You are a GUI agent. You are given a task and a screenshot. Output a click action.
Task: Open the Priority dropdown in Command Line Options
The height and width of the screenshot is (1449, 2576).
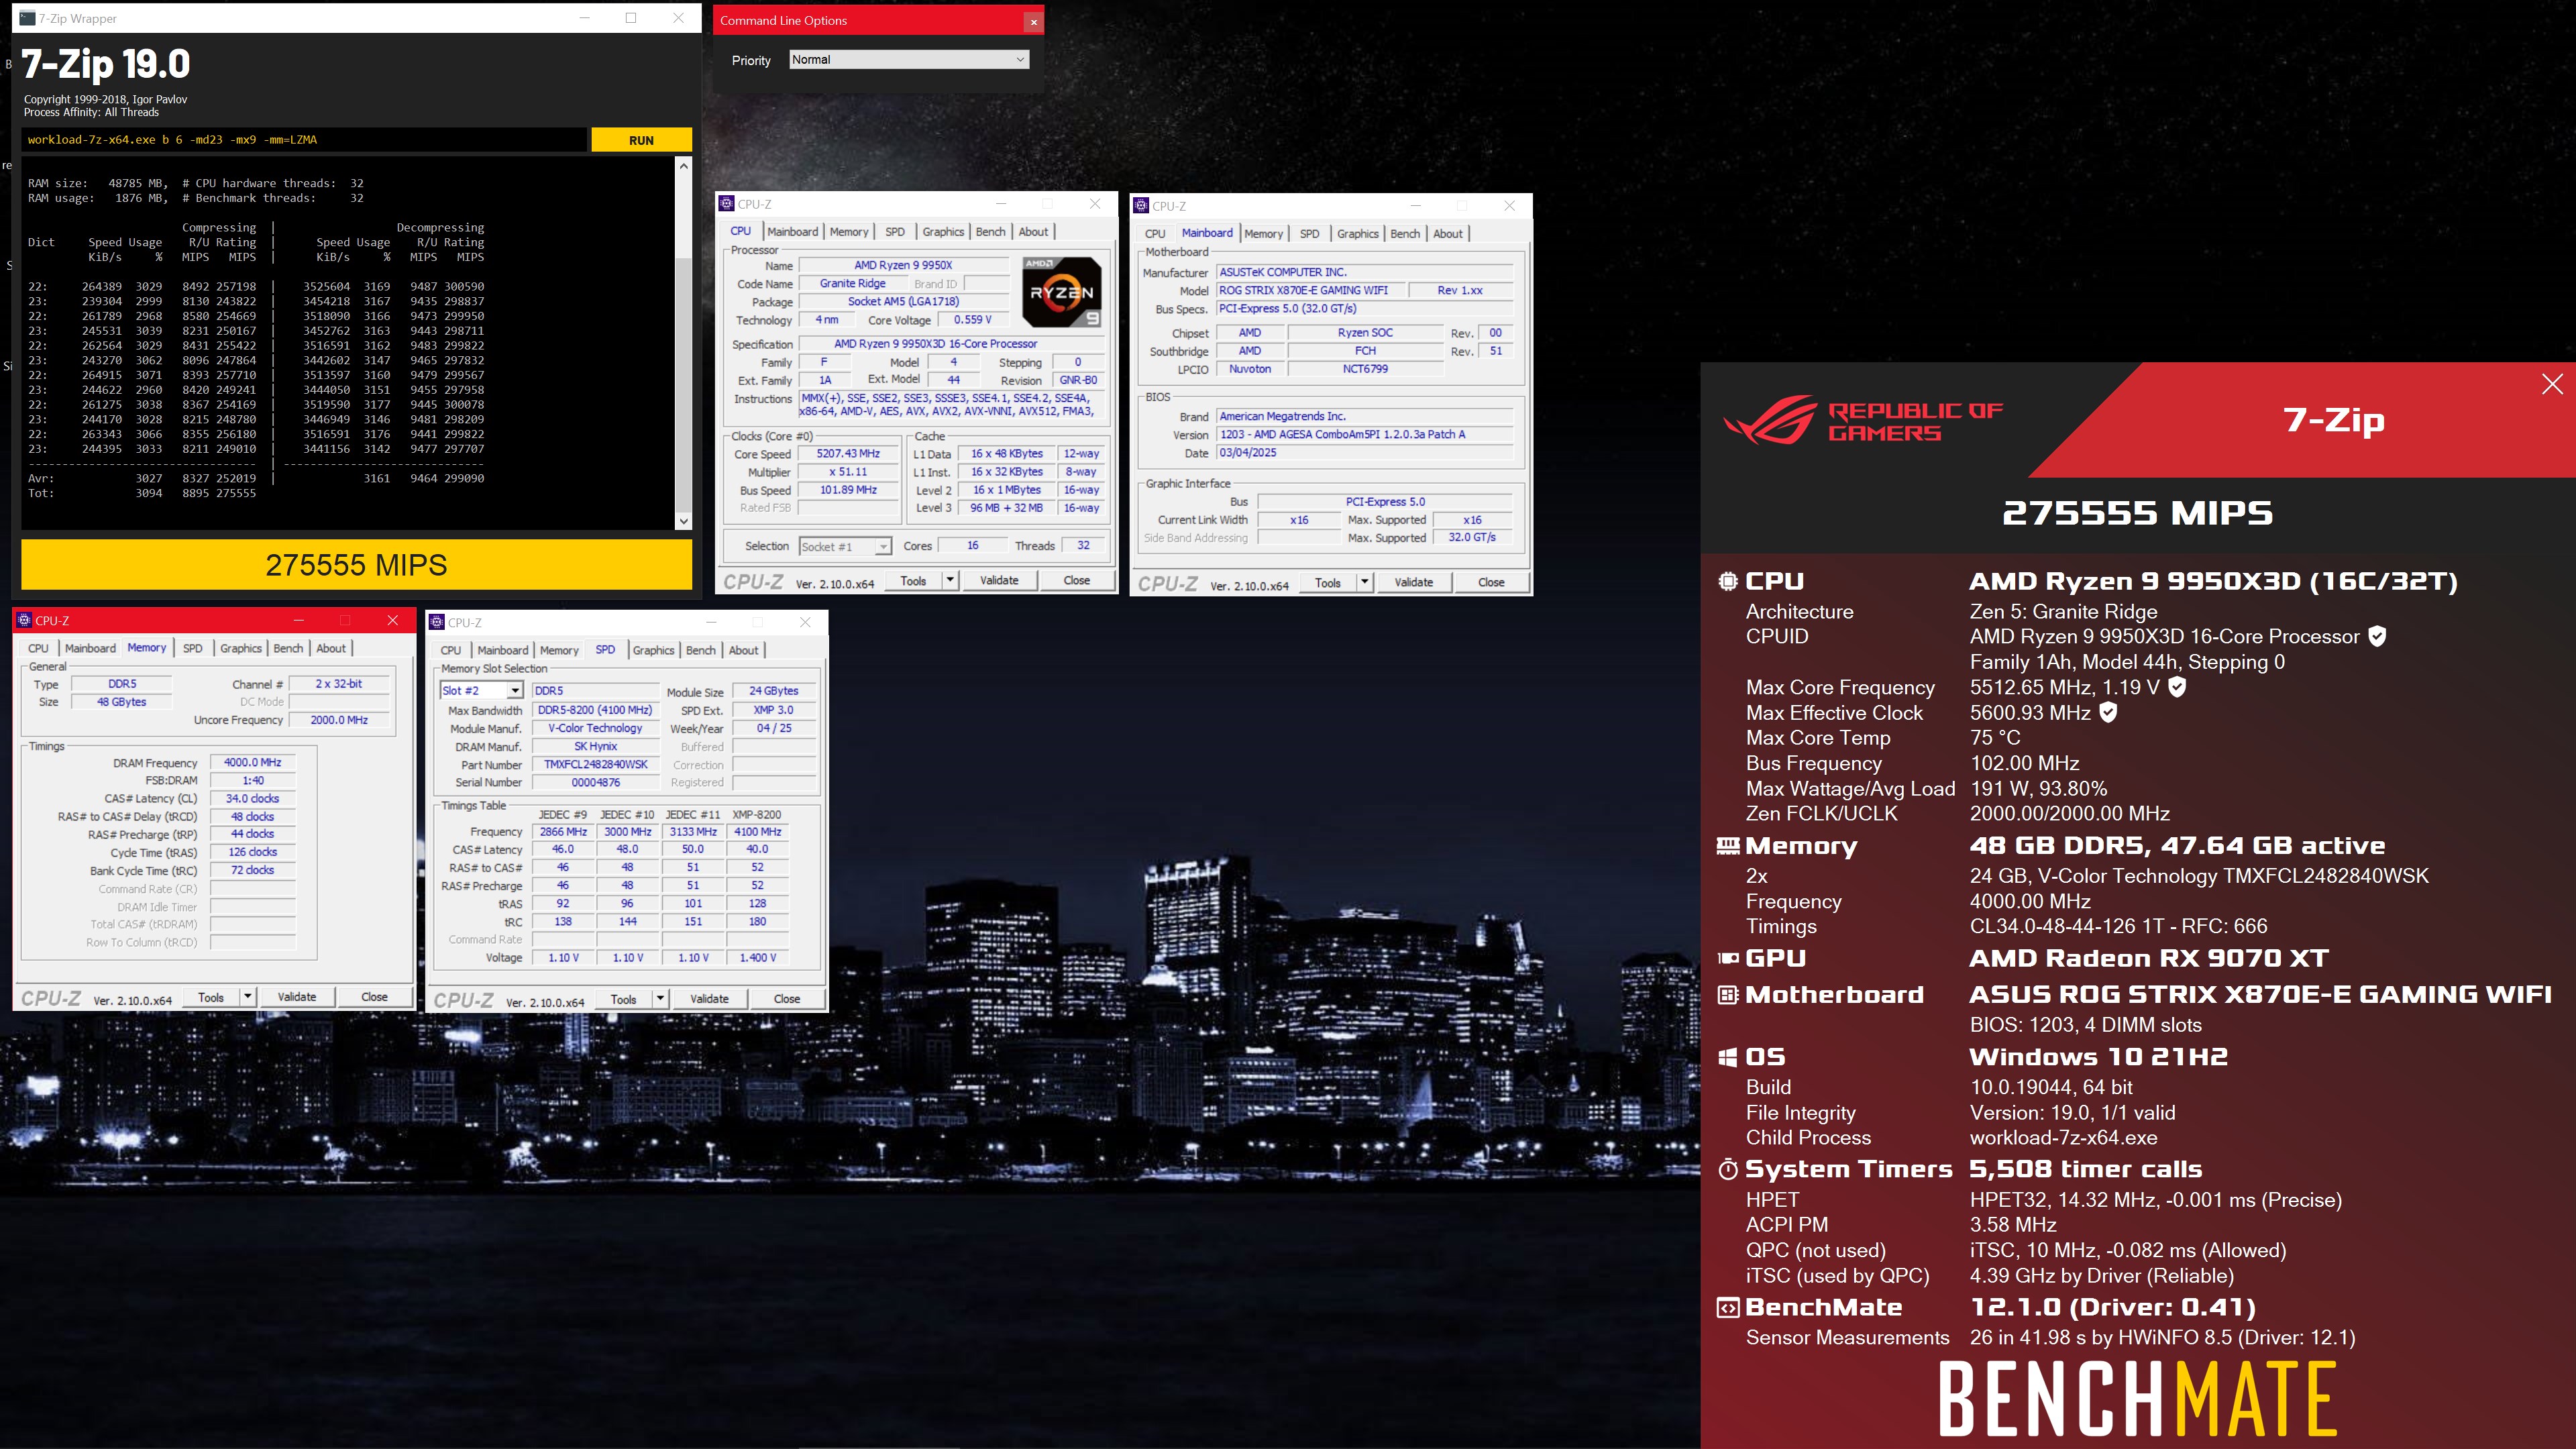908,60
